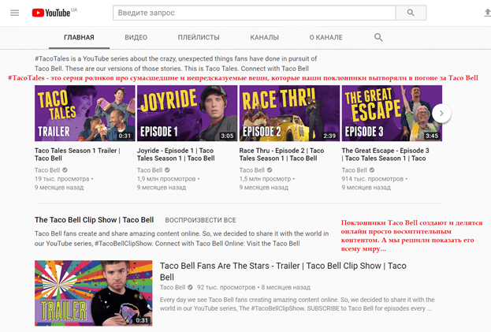Click 'Every day we see Taco Bell fans' description
This screenshot has height=332, width=491.
tap(297, 304)
